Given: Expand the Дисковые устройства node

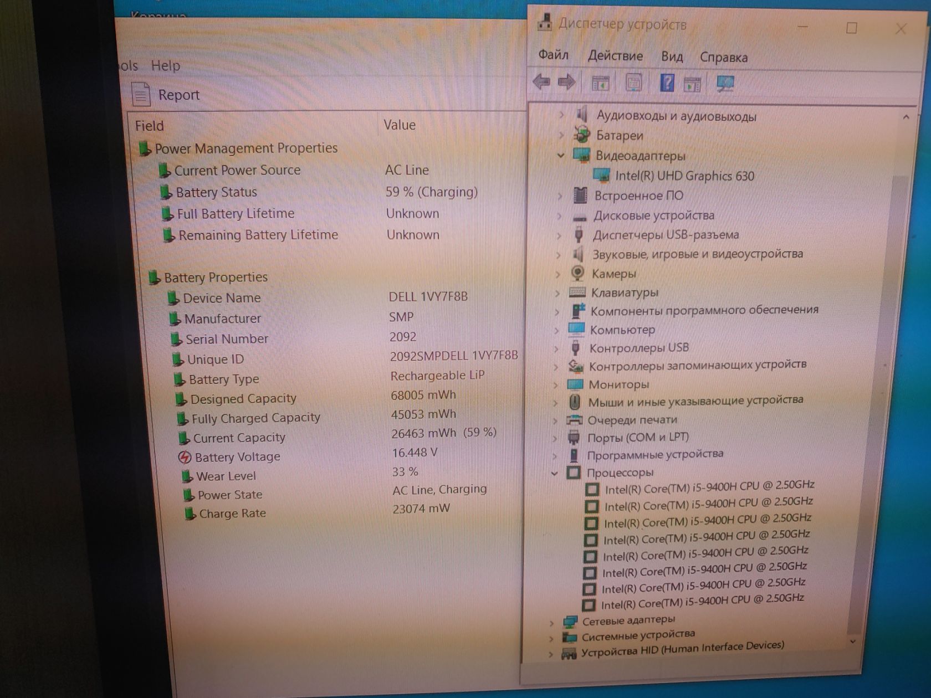Looking at the screenshot, I should 559,215.
